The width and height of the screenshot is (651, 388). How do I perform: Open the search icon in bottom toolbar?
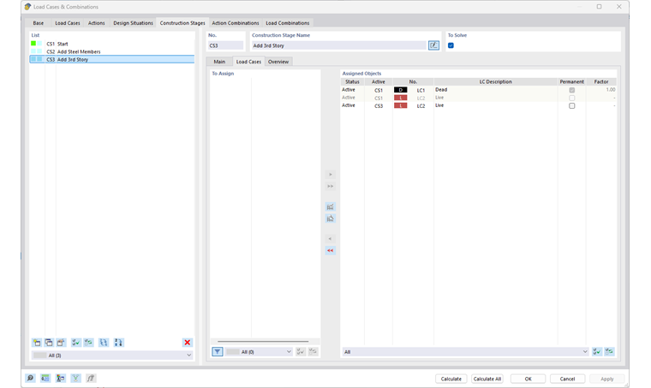30,378
